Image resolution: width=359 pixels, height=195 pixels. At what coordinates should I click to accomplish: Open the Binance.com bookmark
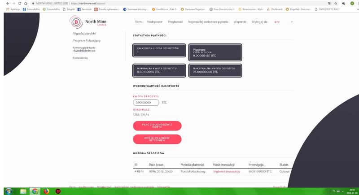251,9
